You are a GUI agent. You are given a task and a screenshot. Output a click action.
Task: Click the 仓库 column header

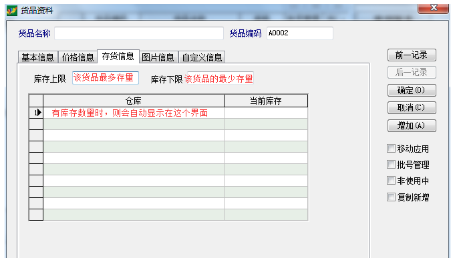coord(134,101)
